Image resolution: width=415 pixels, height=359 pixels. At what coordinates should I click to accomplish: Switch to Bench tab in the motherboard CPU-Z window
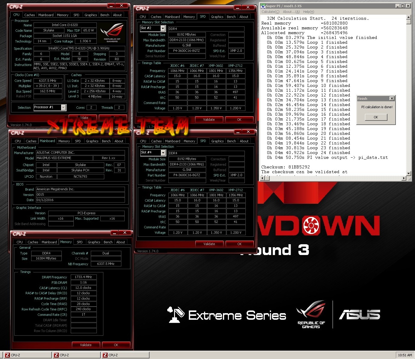click(x=106, y=141)
